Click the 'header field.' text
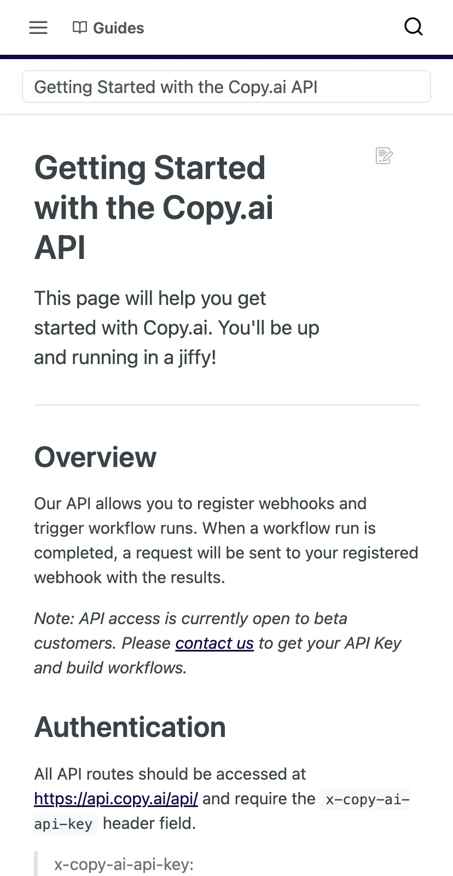 (149, 823)
